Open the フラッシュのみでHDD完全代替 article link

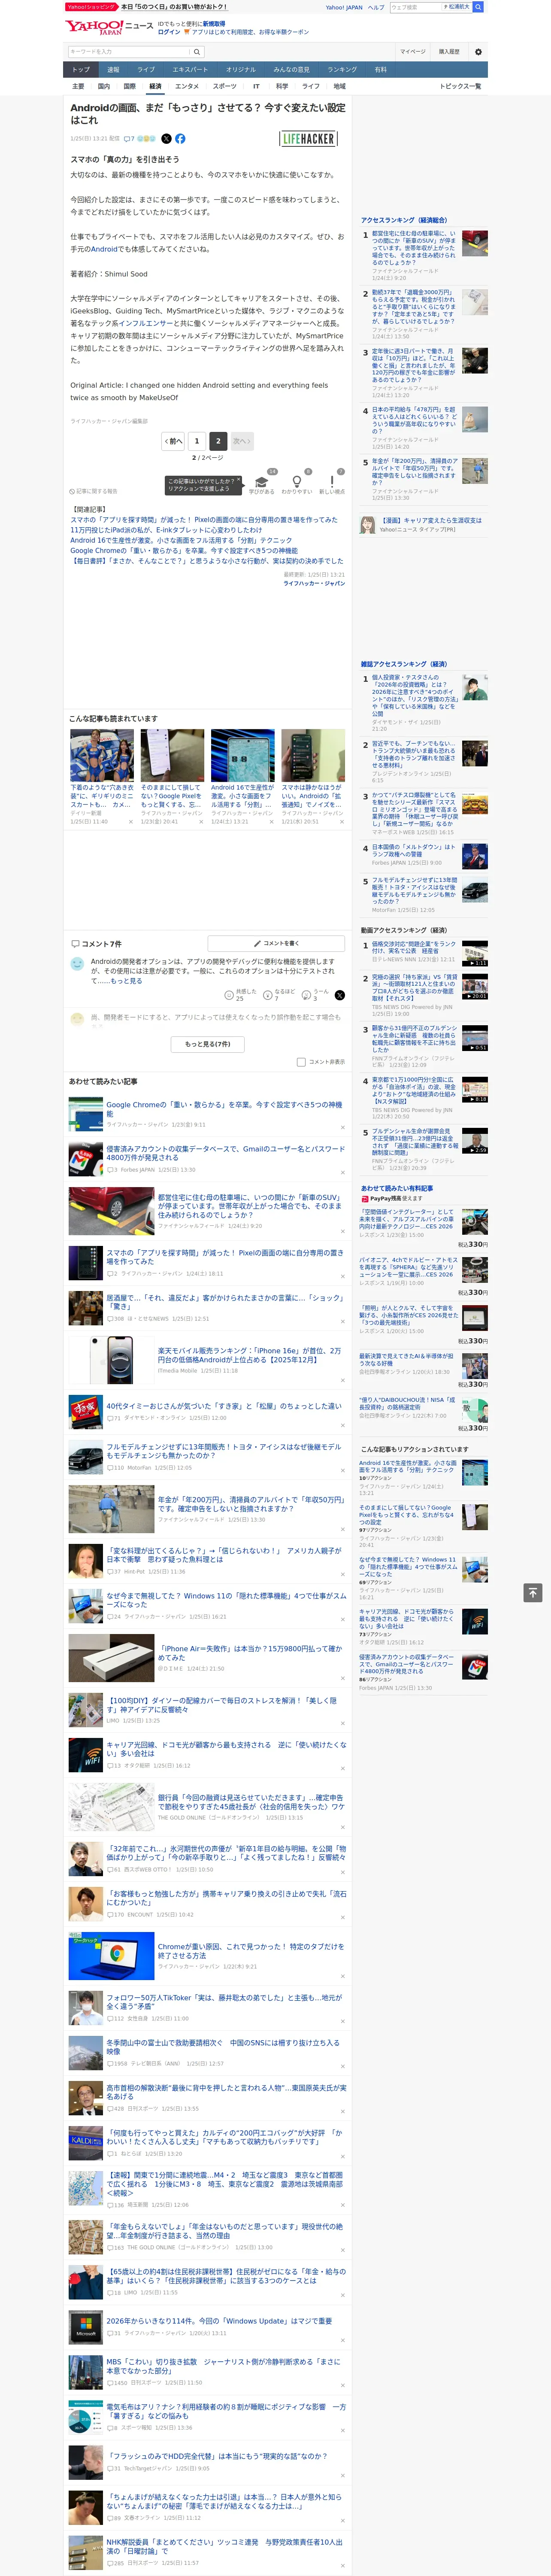pyautogui.click(x=217, y=2455)
